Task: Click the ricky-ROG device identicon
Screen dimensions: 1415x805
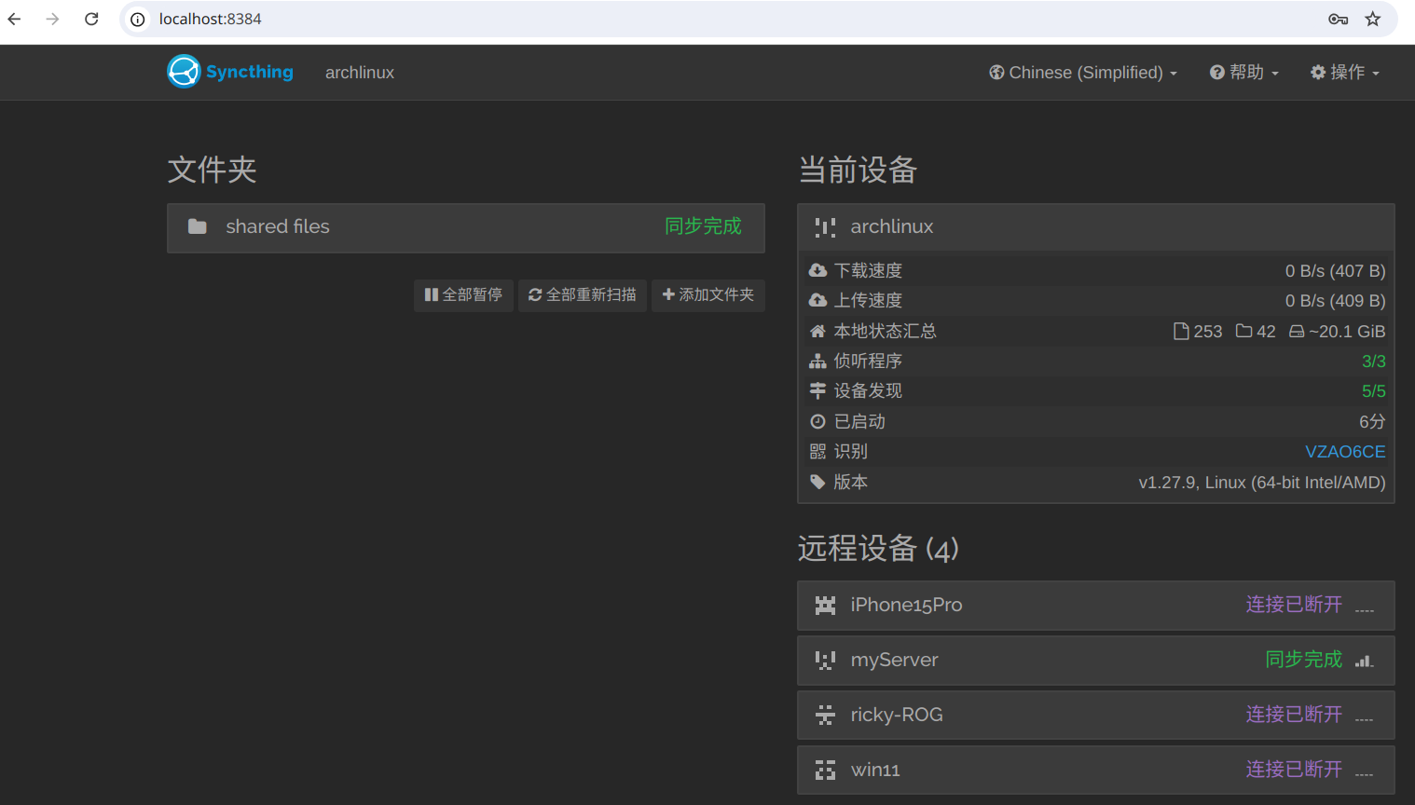Action: [825, 716]
